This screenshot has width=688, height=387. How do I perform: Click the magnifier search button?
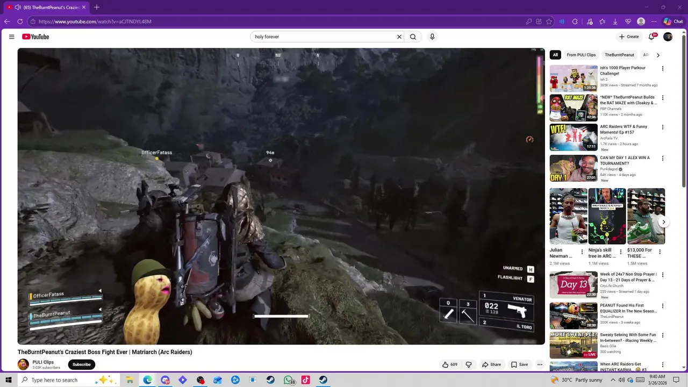click(413, 37)
